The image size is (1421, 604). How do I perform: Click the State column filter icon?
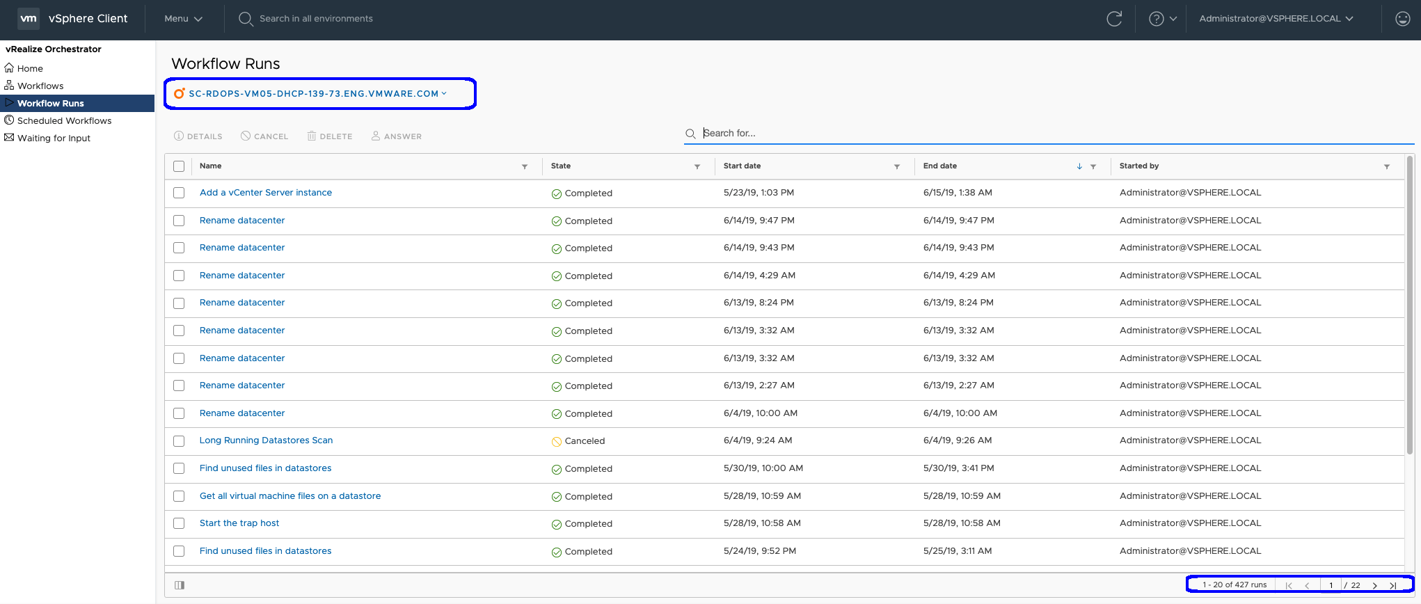click(x=697, y=166)
